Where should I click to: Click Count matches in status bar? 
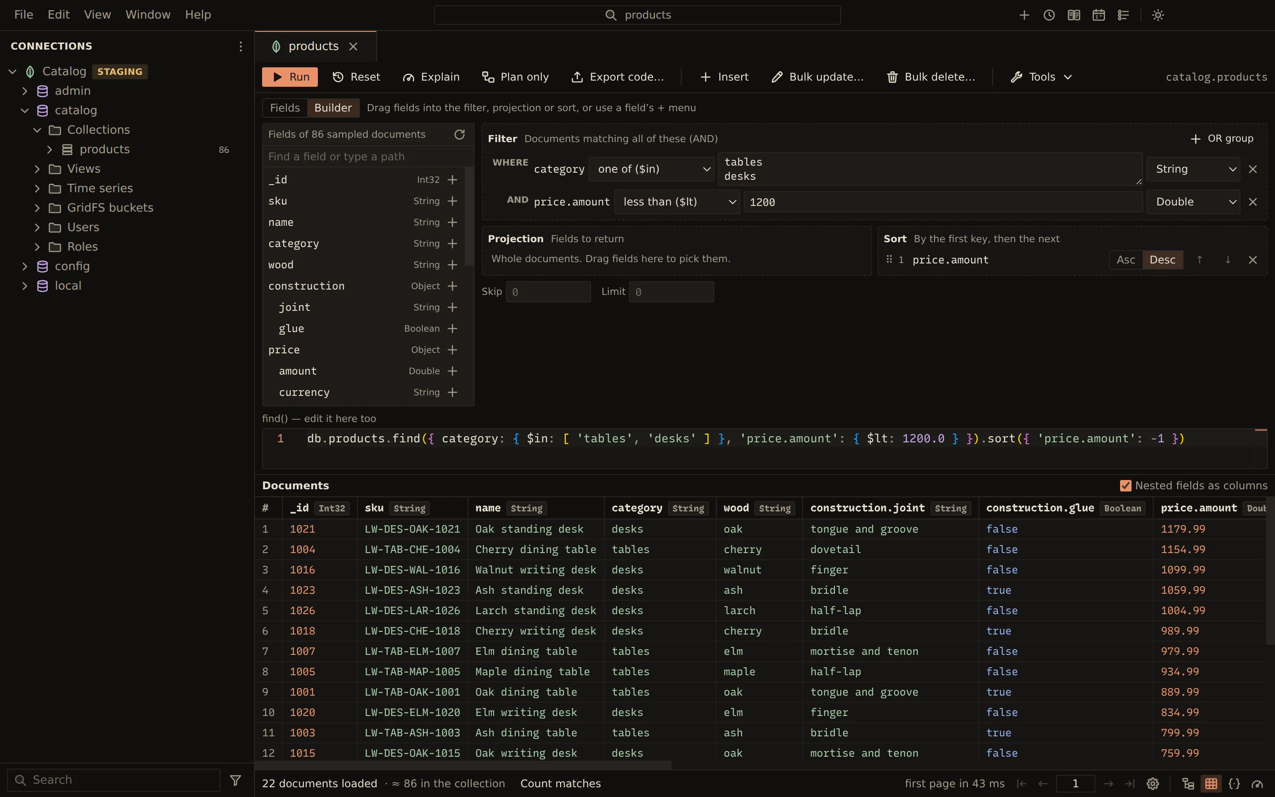pyautogui.click(x=560, y=784)
